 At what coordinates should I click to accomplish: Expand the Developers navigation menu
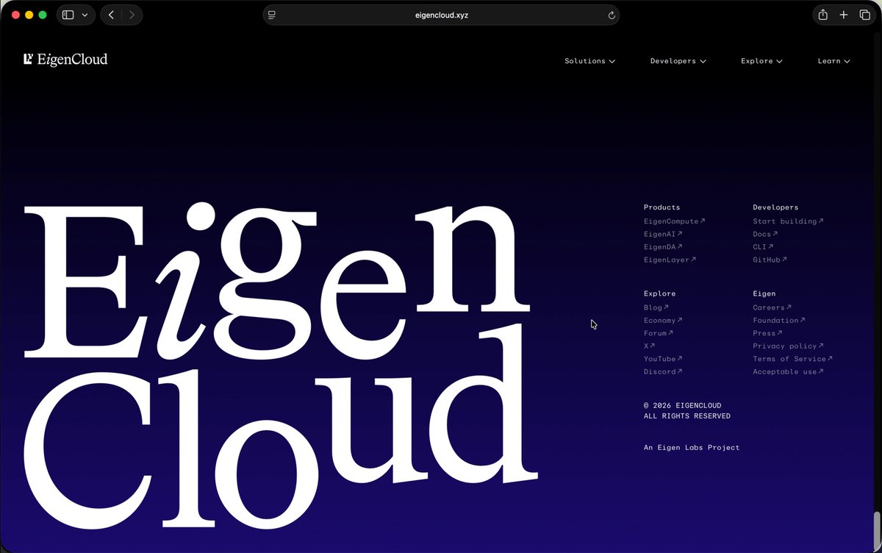[678, 61]
